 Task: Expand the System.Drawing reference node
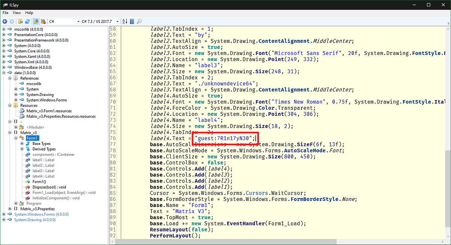click(x=16, y=94)
